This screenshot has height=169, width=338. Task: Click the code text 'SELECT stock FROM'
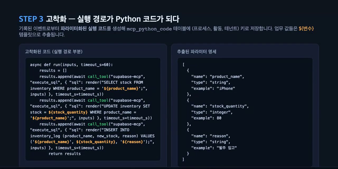(124, 82)
